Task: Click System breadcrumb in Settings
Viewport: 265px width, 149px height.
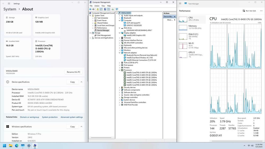Action: tap(10, 9)
